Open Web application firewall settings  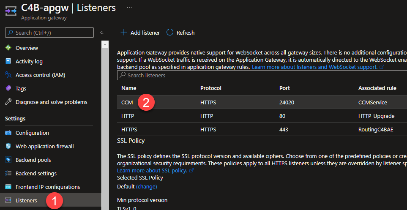45,146
